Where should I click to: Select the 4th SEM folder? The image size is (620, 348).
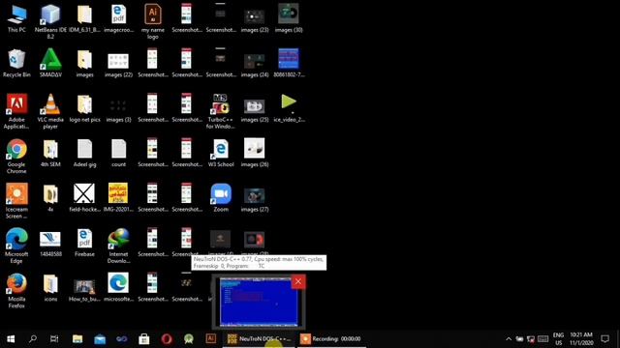tap(50, 153)
